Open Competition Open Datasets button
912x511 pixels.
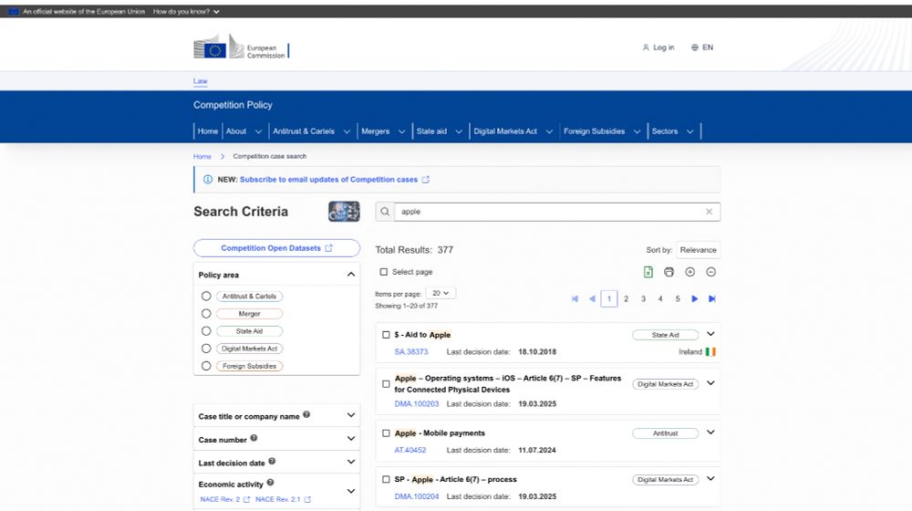coord(276,248)
